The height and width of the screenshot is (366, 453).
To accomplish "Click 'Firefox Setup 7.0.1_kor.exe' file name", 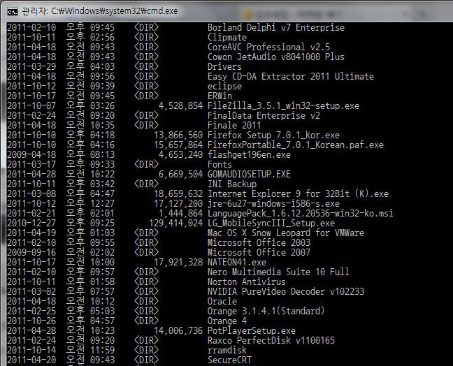I will point(273,135).
